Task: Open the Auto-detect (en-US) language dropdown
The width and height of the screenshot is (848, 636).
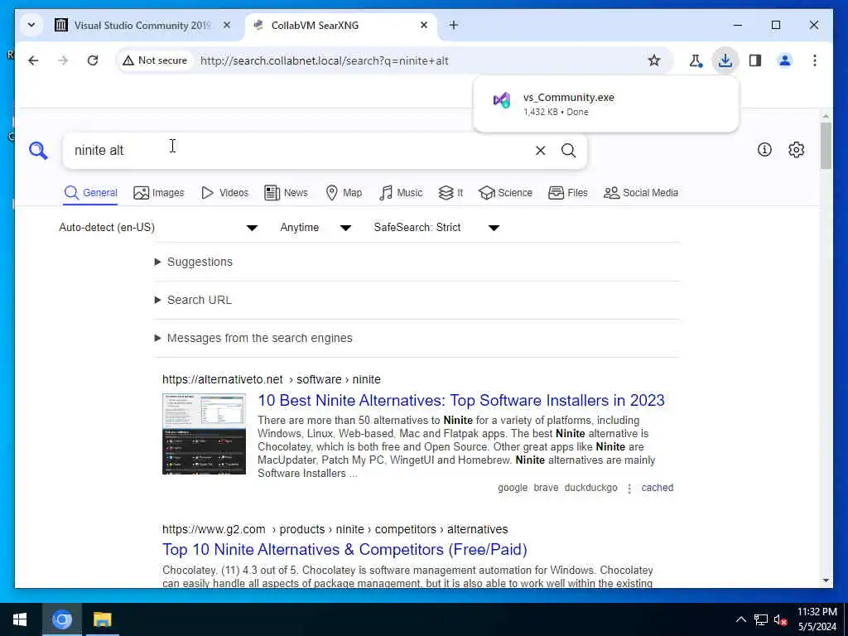Action: 158,228
